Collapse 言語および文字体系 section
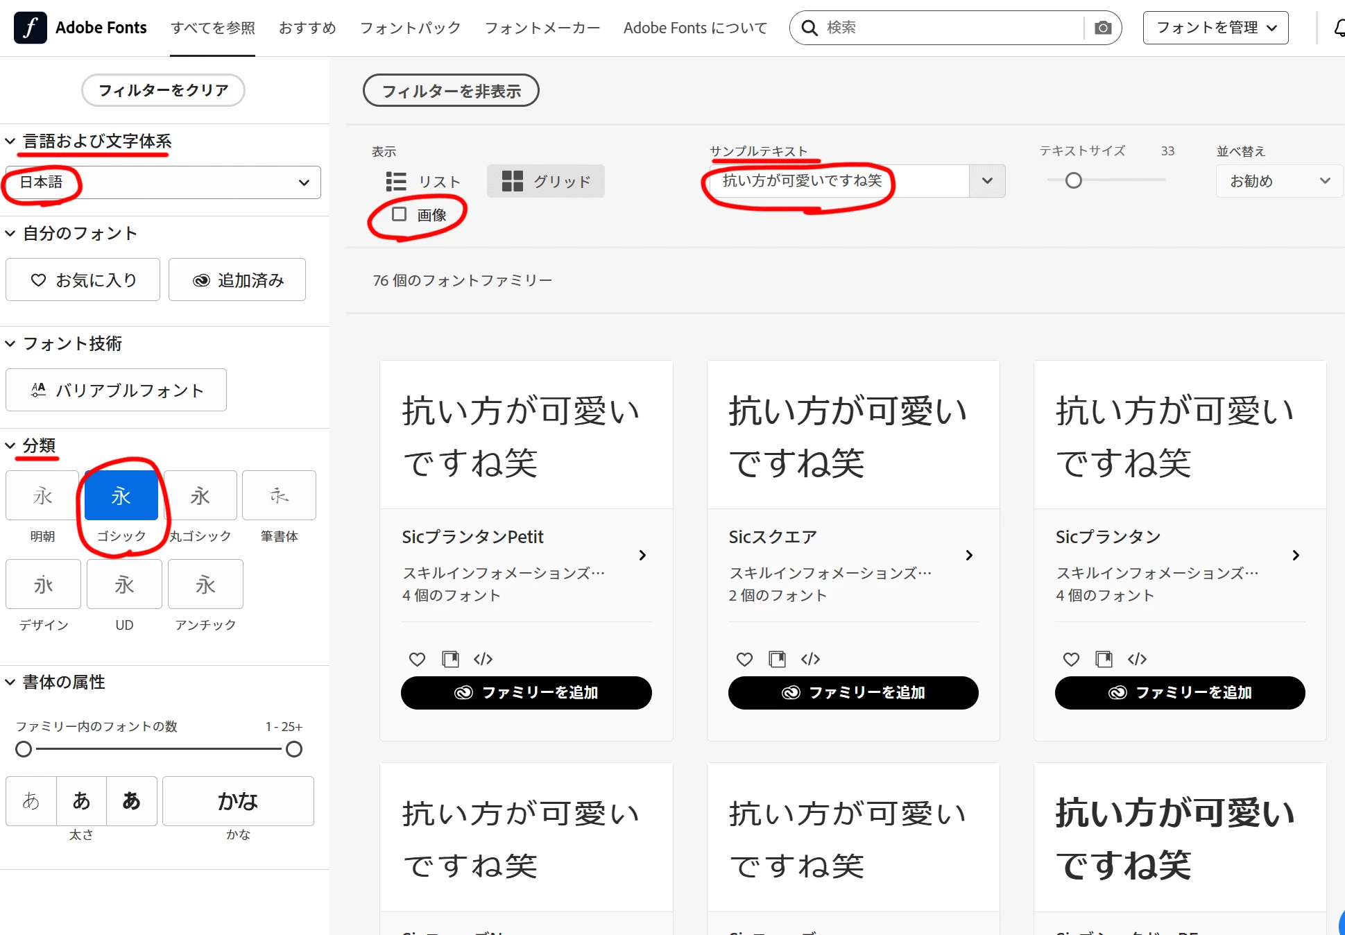The width and height of the screenshot is (1345, 935). pyautogui.click(x=10, y=141)
